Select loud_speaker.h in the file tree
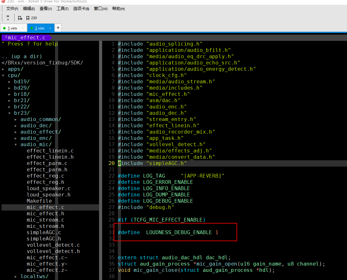 click(48, 195)
